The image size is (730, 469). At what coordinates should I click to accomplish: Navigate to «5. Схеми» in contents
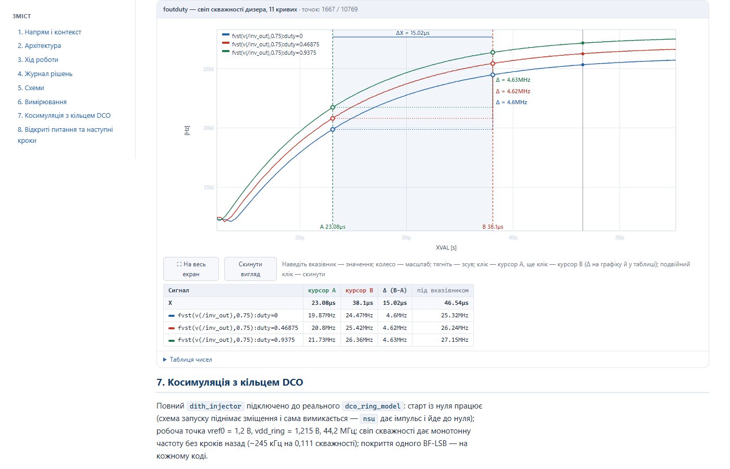pyautogui.click(x=31, y=88)
